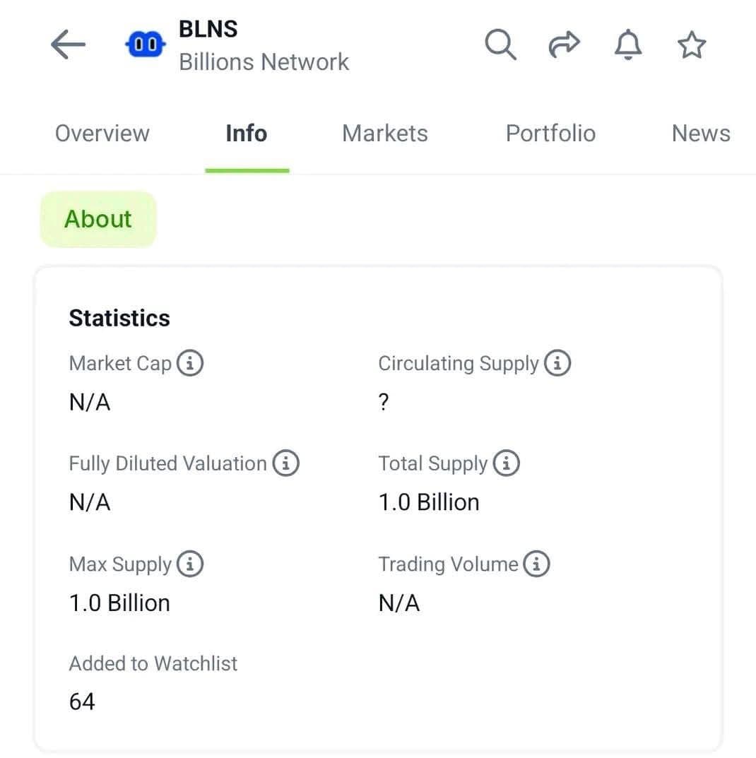
Task: Show Circulating Supply info icon
Action: coord(557,363)
